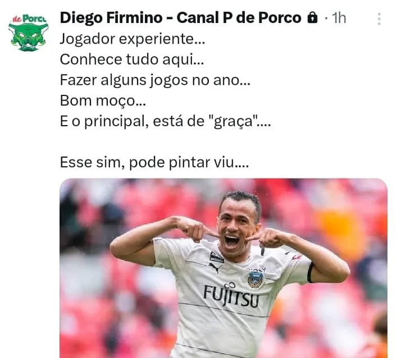Click the Diego Firmino display name
The width and height of the screenshot is (397, 358).
(111, 18)
